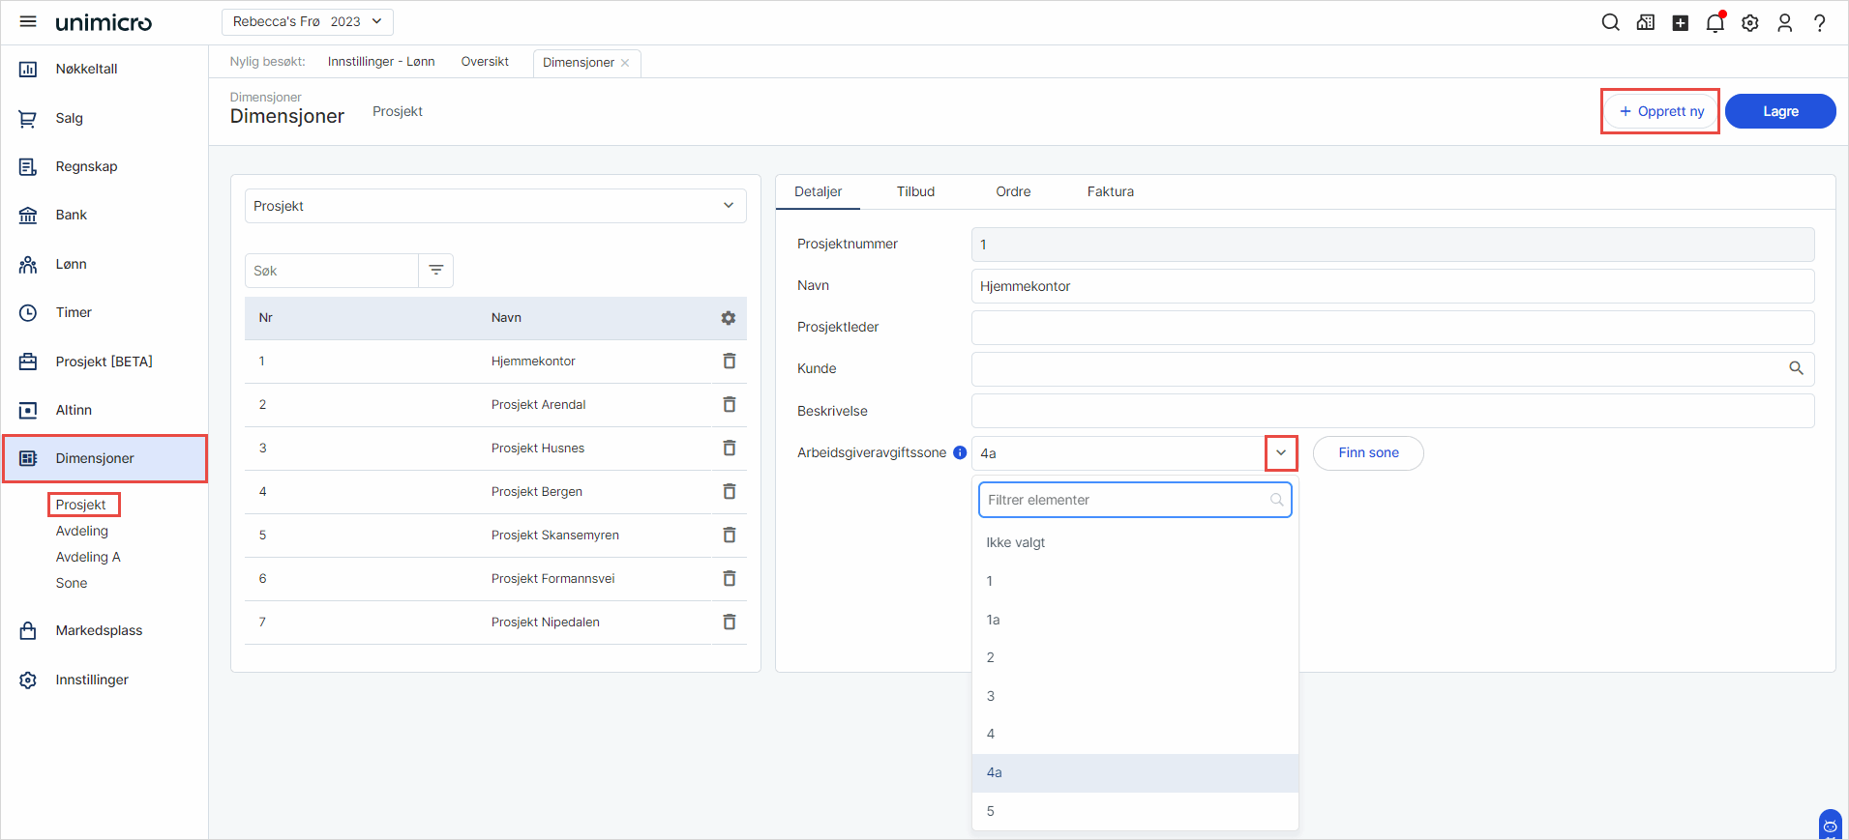
Task: Switch to the Faktura tab
Action: [x=1110, y=191]
